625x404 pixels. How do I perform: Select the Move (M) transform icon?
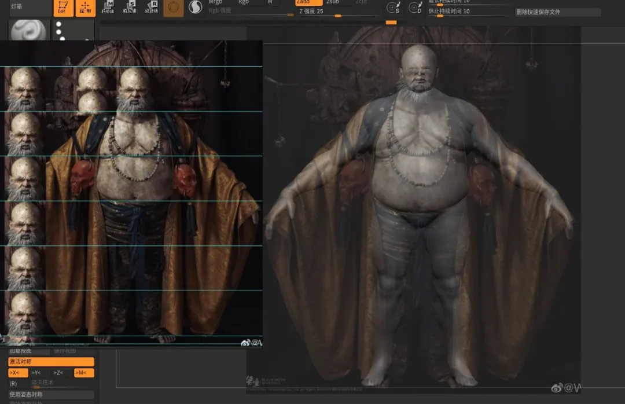pyautogui.click(x=108, y=7)
